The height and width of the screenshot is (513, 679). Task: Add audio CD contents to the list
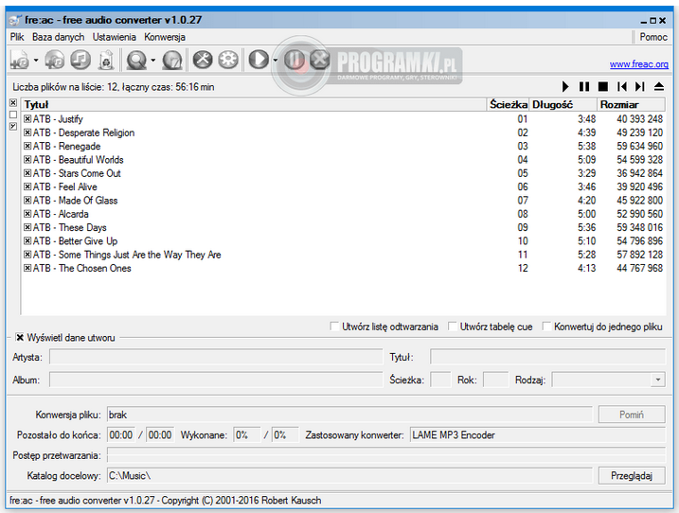(55, 60)
